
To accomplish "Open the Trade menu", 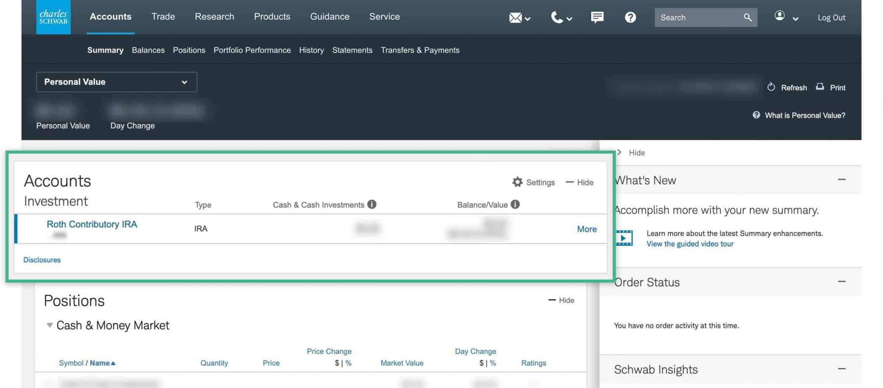I will pos(163,17).
